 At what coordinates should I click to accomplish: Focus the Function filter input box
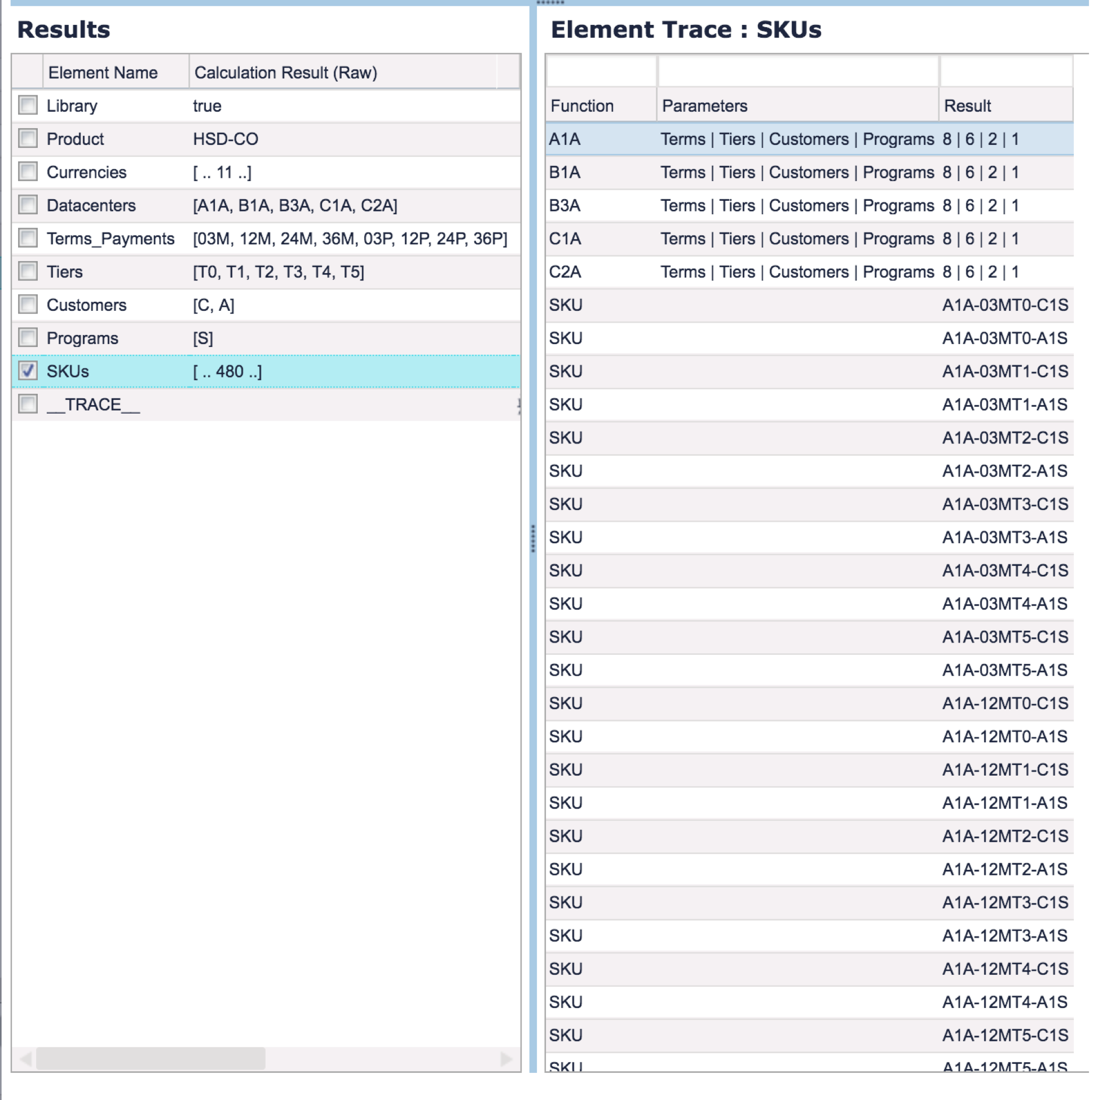[603, 72]
